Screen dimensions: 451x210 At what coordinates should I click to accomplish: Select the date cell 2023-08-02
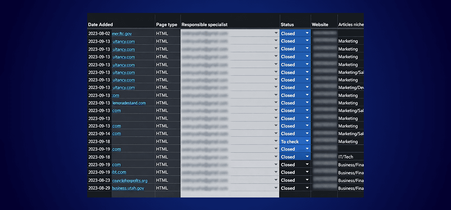99,34
